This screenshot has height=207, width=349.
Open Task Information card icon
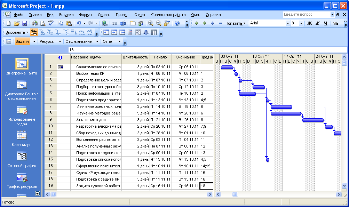(x=133, y=23)
